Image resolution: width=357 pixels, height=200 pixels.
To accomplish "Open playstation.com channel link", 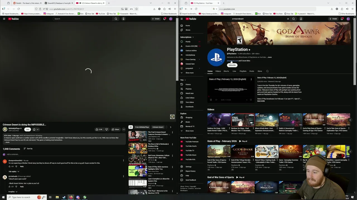I will tap(233, 61).
